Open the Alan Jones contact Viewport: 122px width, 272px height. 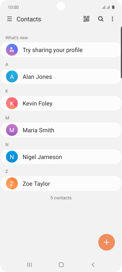61,77
